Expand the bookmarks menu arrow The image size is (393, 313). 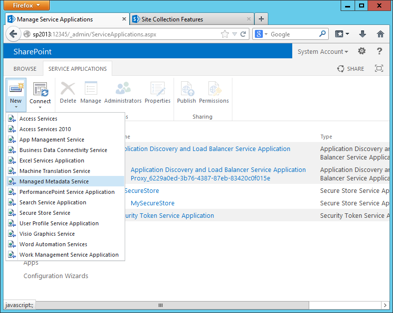coord(347,34)
